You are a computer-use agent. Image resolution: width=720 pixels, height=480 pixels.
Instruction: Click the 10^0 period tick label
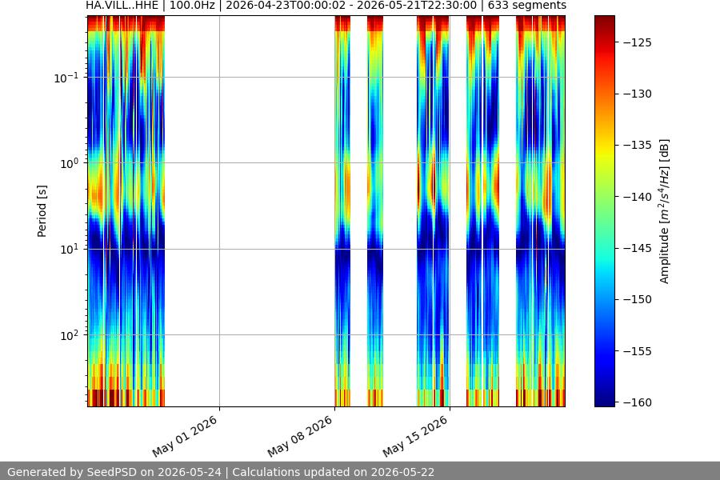tap(69, 163)
